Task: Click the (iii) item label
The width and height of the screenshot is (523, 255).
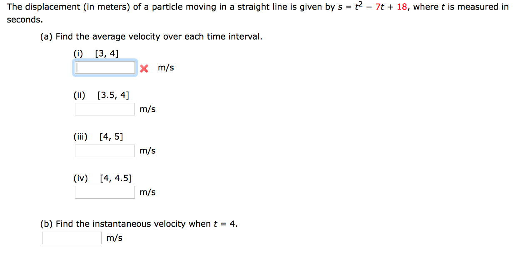Action: (81, 136)
